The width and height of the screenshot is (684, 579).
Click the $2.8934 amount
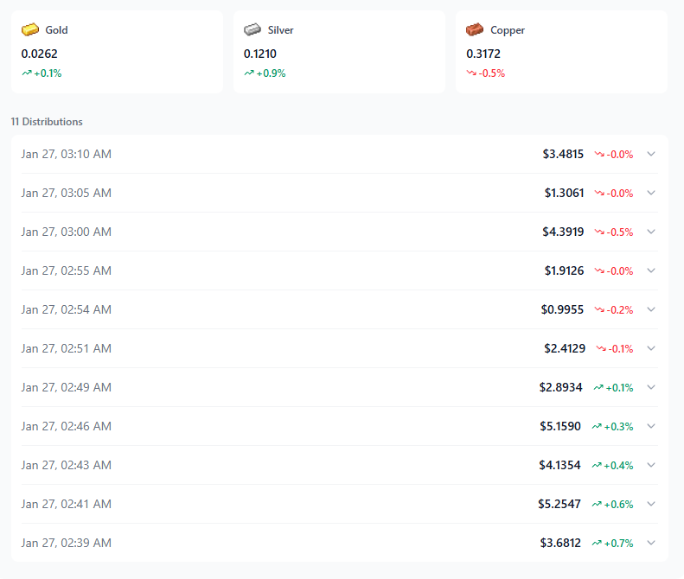click(x=561, y=387)
